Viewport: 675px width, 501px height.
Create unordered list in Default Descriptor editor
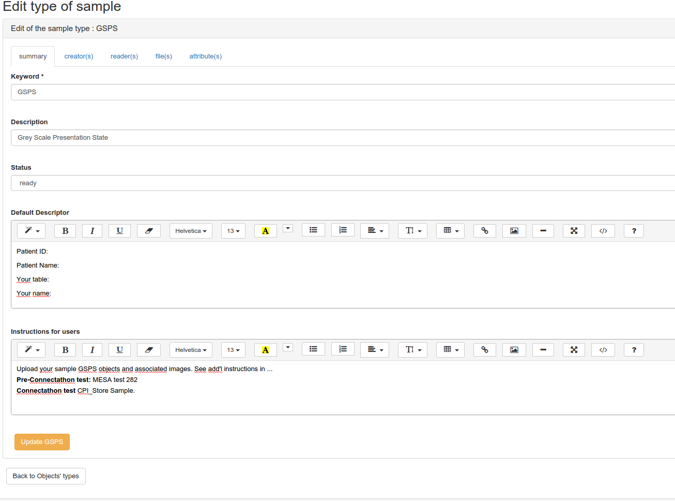(x=313, y=230)
